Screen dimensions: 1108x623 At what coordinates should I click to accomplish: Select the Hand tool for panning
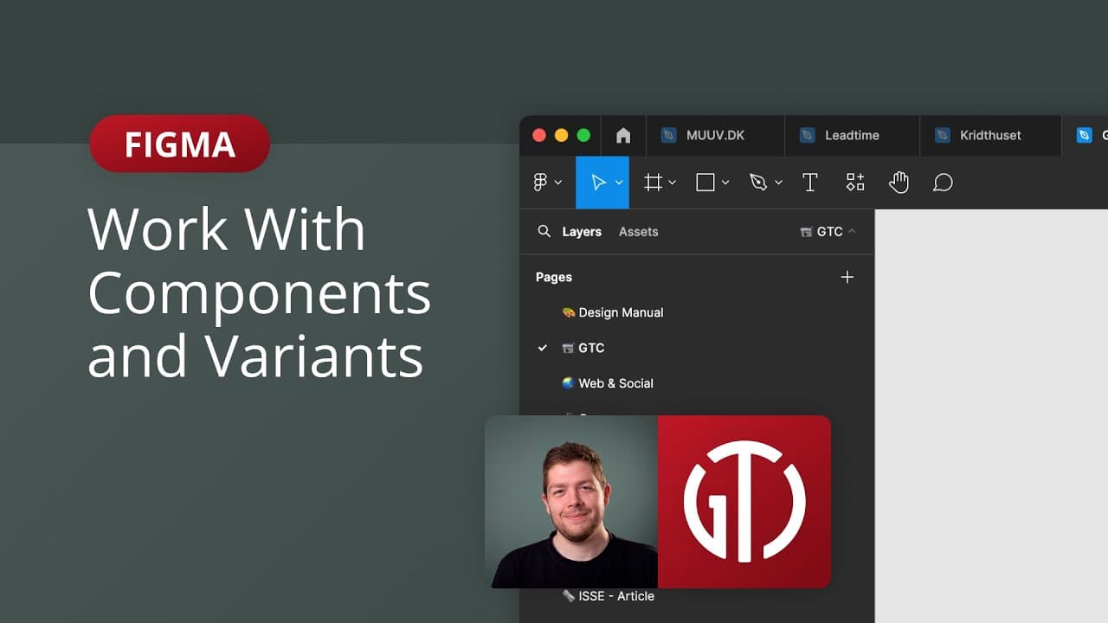click(x=899, y=183)
